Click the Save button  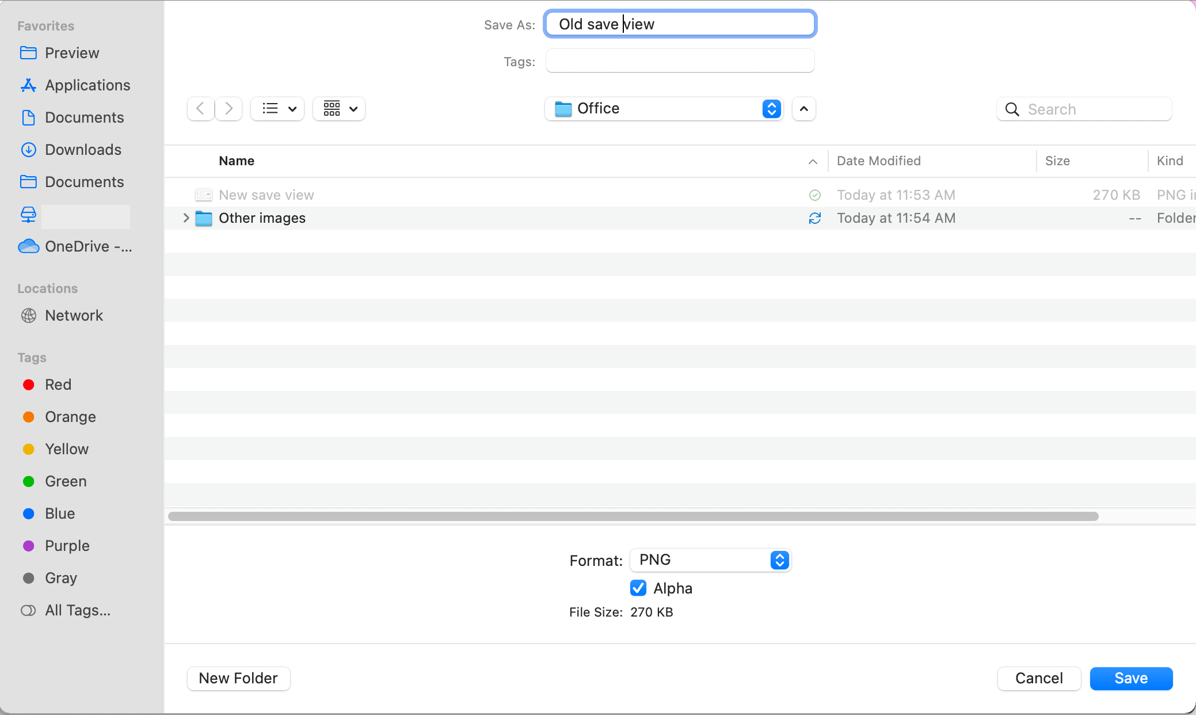click(x=1131, y=679)
